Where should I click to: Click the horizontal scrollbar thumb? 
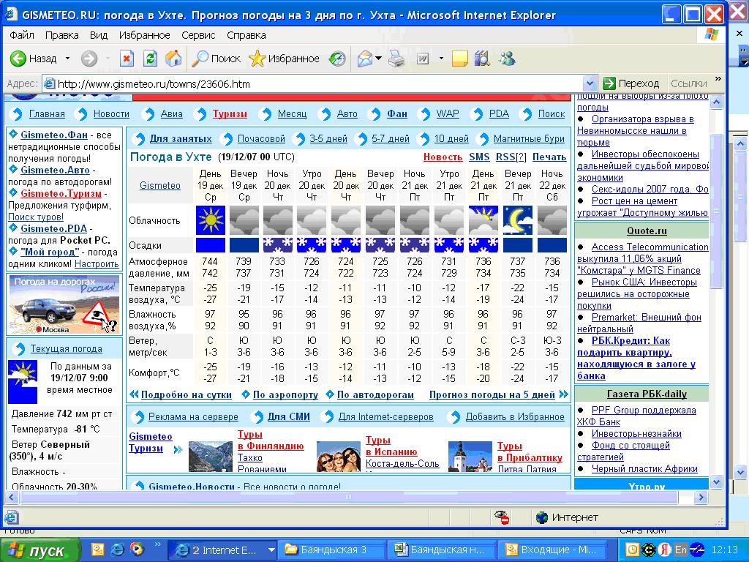click(349, 497)
